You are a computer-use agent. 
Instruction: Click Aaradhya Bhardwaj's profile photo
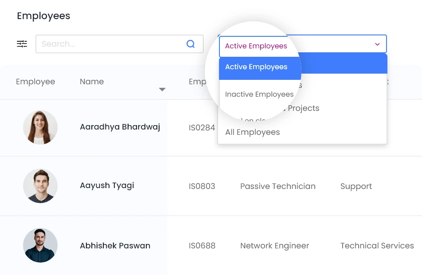click(40, 127)
